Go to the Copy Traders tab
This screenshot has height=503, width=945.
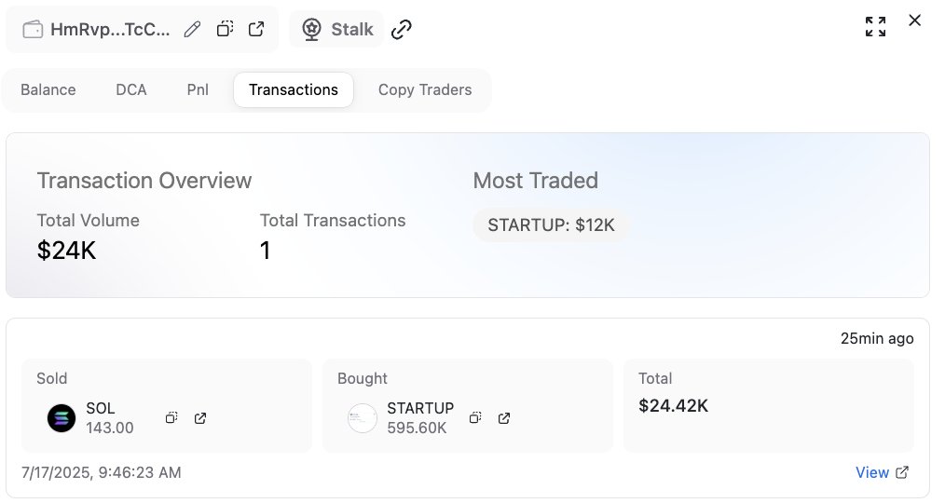pos(425,89)
